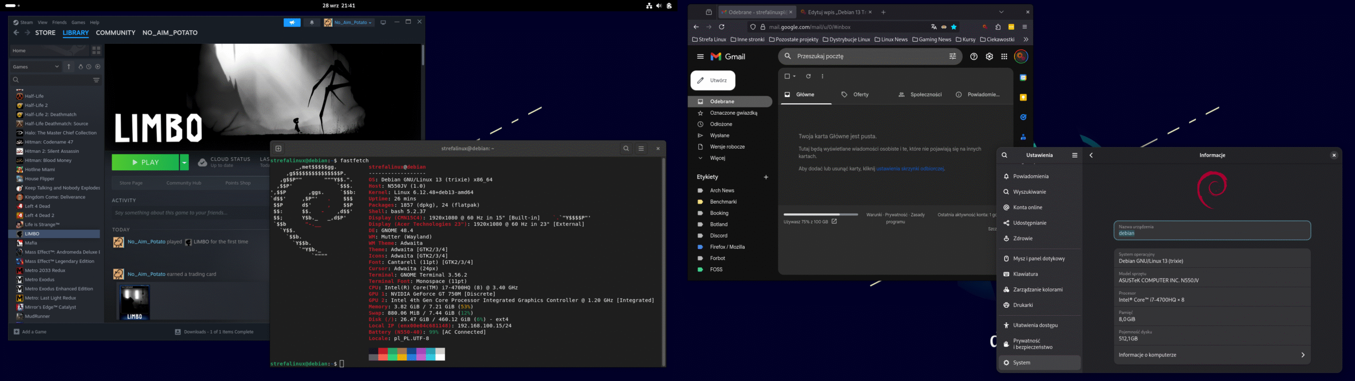Open the Firefox application menu
The height and width of the screenshot is (381, 1355).
(1025, 27)
